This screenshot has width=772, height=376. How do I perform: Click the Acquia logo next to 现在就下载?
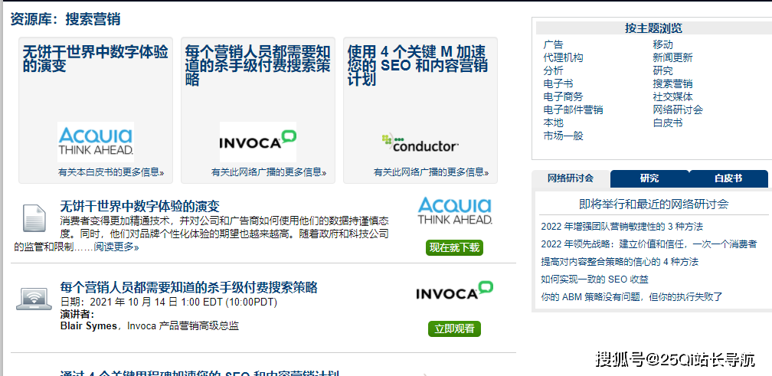(454, 211)
